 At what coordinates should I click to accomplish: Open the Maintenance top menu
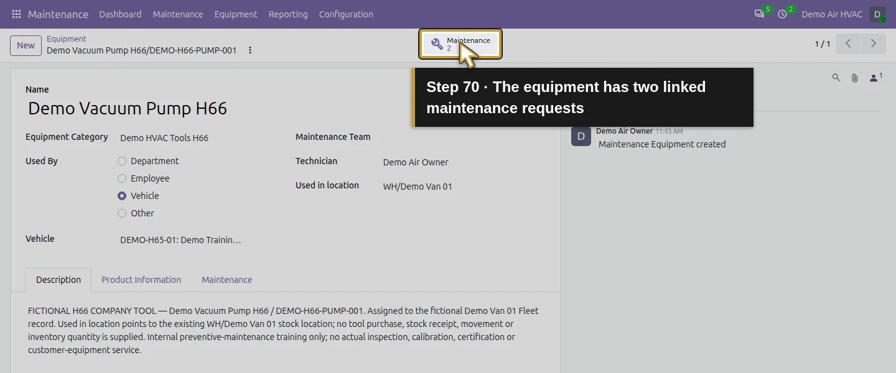(x=178, y=14)
